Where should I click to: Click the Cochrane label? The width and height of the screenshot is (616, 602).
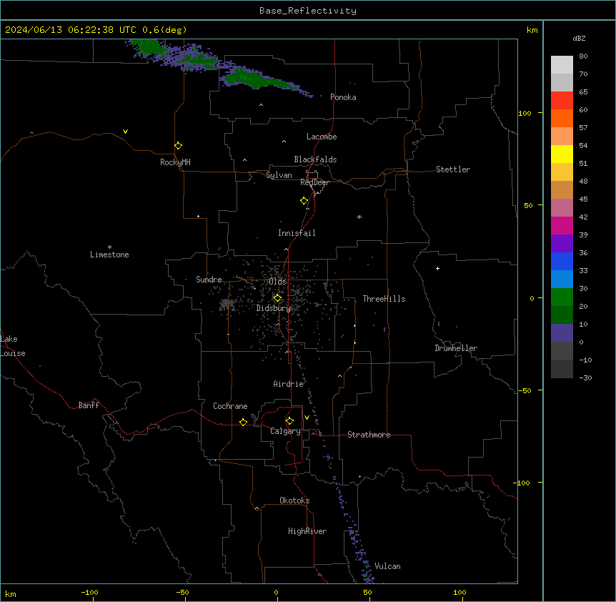click(x=230, y=406)
